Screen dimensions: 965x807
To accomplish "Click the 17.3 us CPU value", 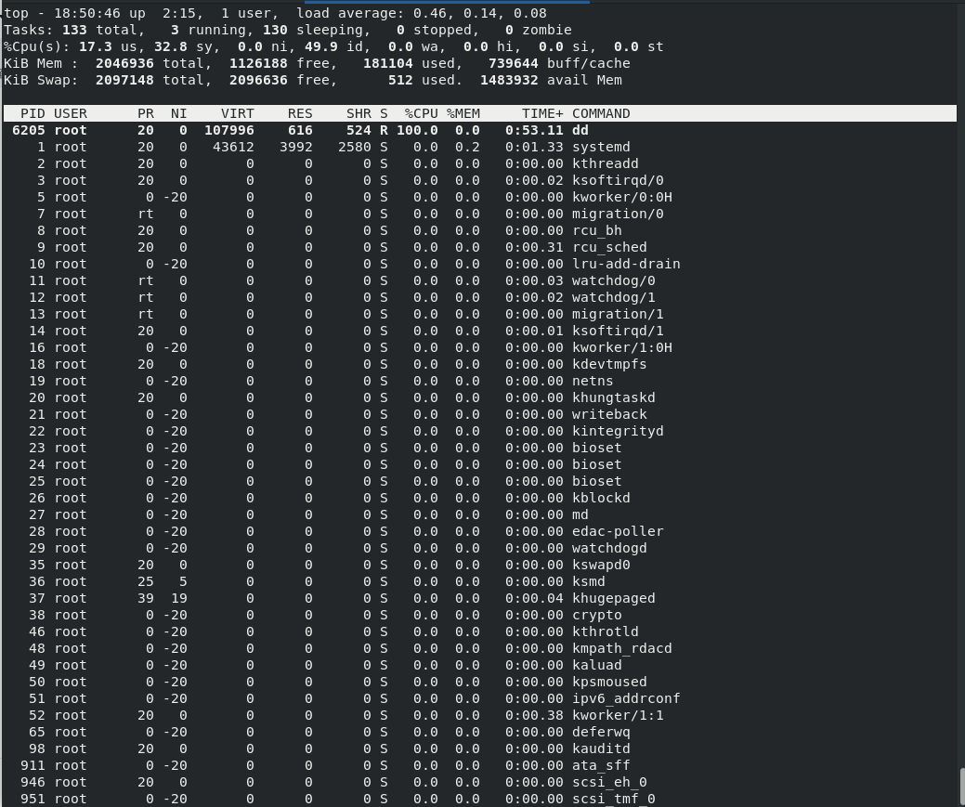I will coord(96,46).
